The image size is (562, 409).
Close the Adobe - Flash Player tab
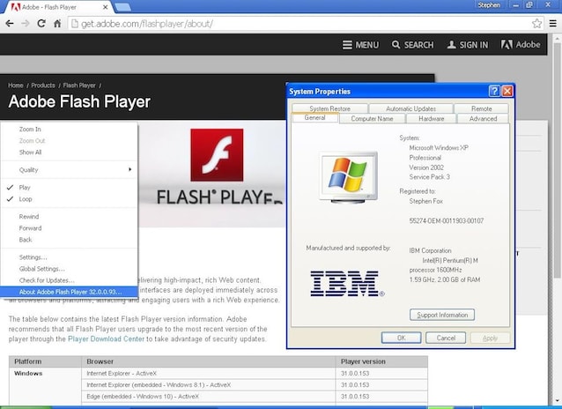coord(106,7)
